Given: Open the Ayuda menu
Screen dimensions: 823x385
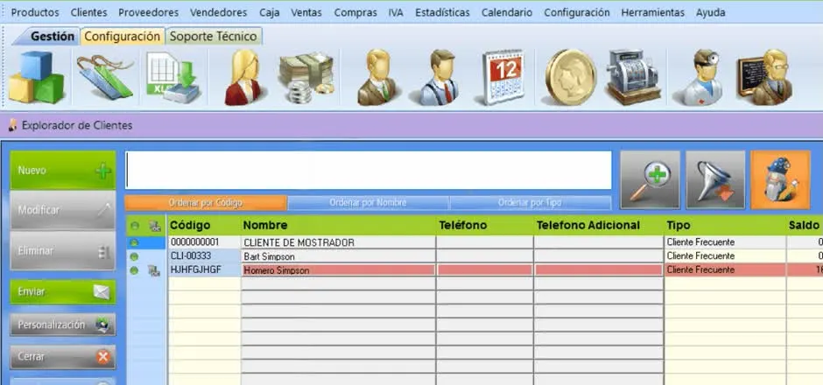Looking at the screenshot, I should 711,12.
